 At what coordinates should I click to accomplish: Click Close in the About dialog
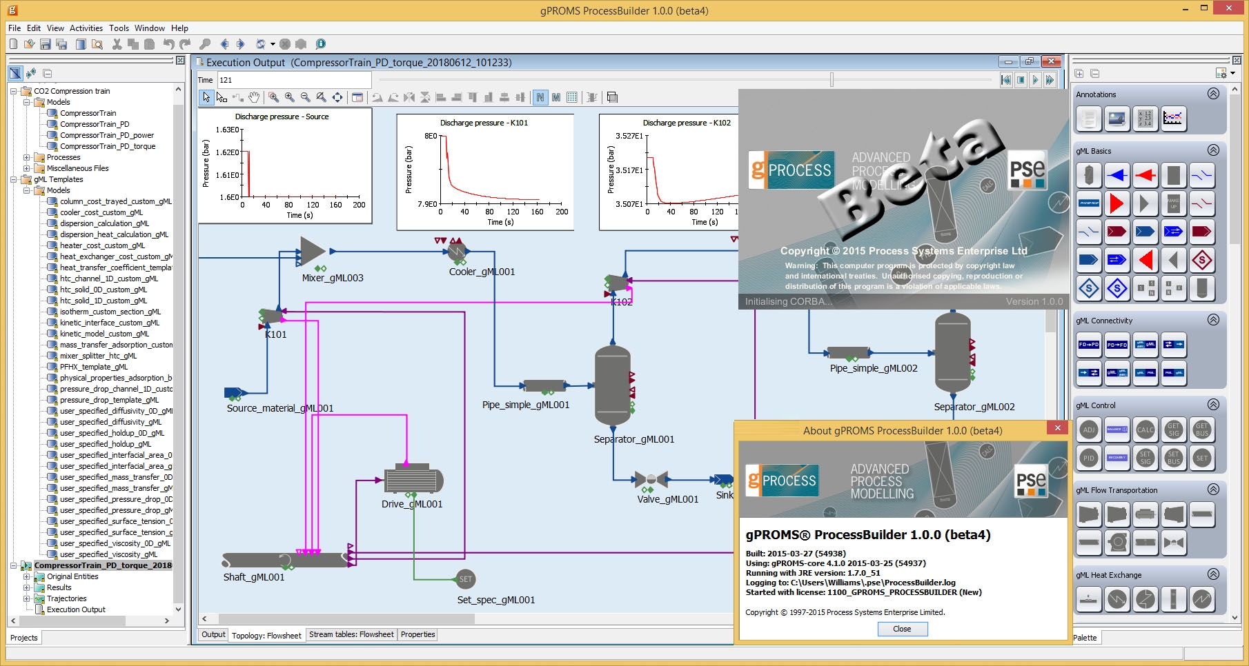pyautogui.click(x=902, y=629)
